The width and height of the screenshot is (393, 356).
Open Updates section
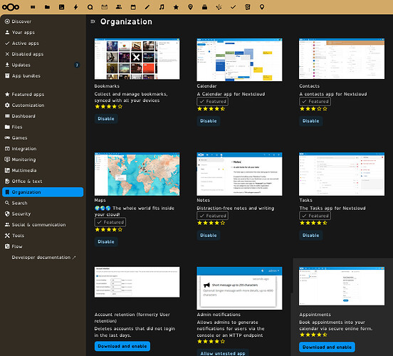coord(43,65)
